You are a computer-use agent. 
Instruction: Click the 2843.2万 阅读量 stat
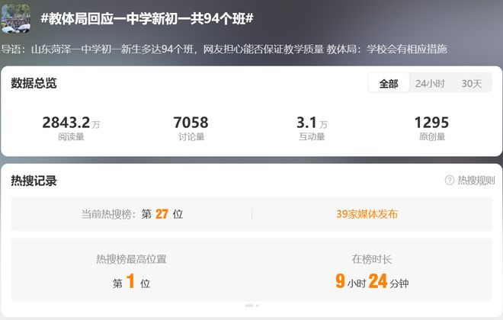click(x=71, y=127)
